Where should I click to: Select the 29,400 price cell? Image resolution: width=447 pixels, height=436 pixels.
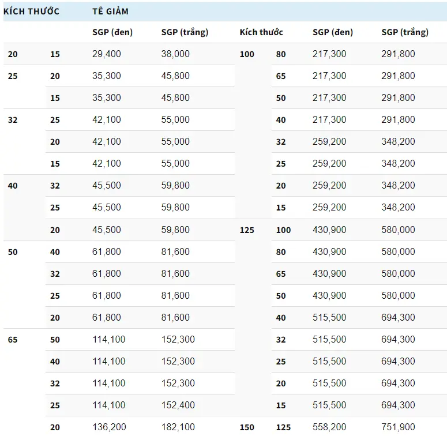pos(107,54)
